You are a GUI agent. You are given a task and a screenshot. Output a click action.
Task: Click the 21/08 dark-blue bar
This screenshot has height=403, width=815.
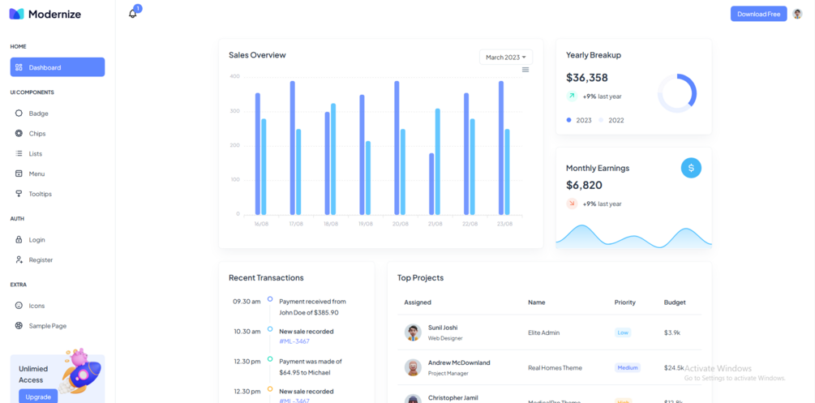431,183
